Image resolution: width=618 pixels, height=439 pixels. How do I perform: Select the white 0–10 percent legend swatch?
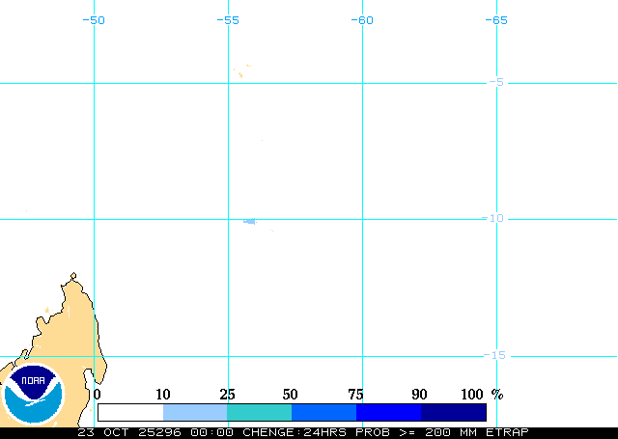[x=130, y=412]
